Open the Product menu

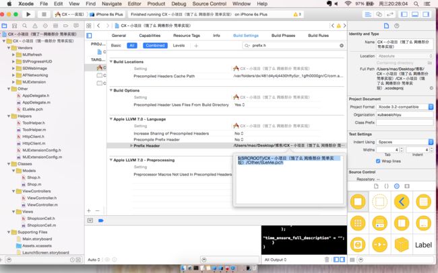[x=156, y=3]
